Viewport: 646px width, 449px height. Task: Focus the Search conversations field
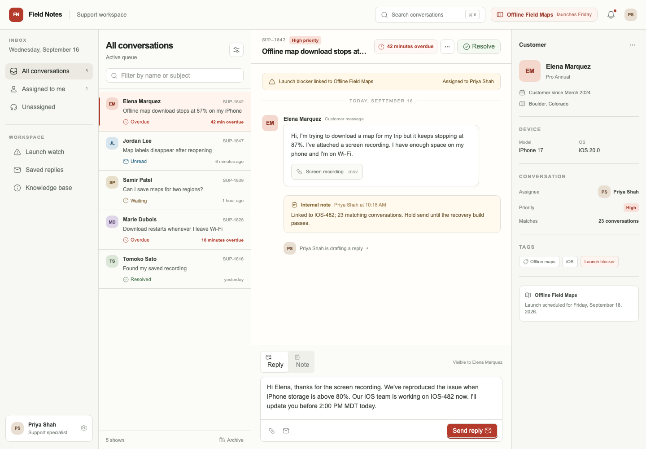click(430, 15)
